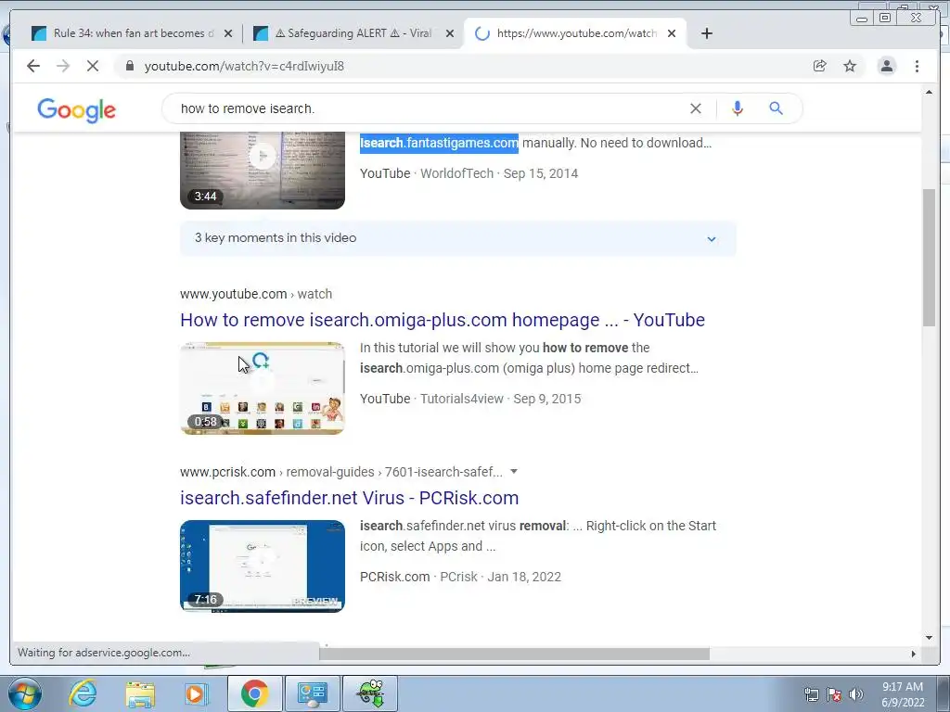Play the 3:44 WorldofTech video thumbnail
950x712 pixels.
click(263, 171)
